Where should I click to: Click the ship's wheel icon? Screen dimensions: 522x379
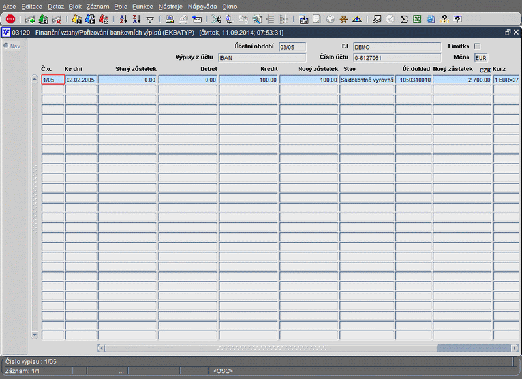(x=344, y=20)
